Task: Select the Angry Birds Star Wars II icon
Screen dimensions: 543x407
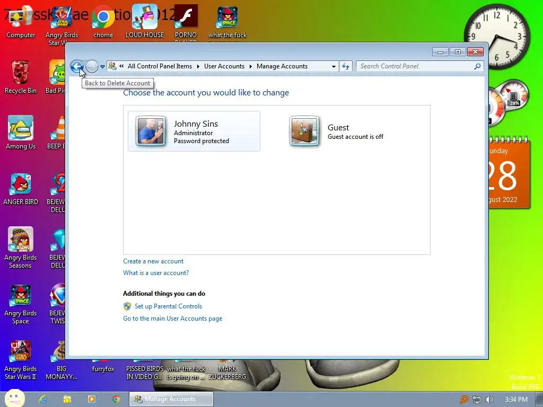Action: [x=21, y=360]
